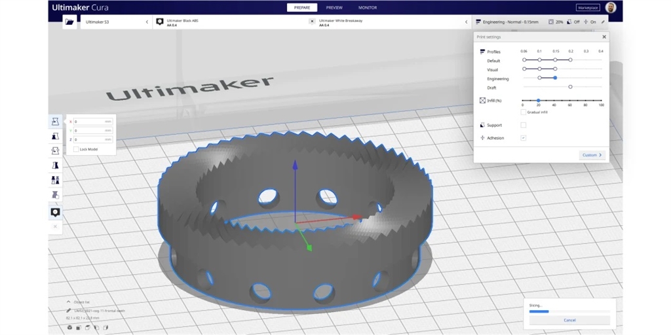The image size is (671, 335).
Task: Enable the Lock Model checkbox
Action: (76, 149)
